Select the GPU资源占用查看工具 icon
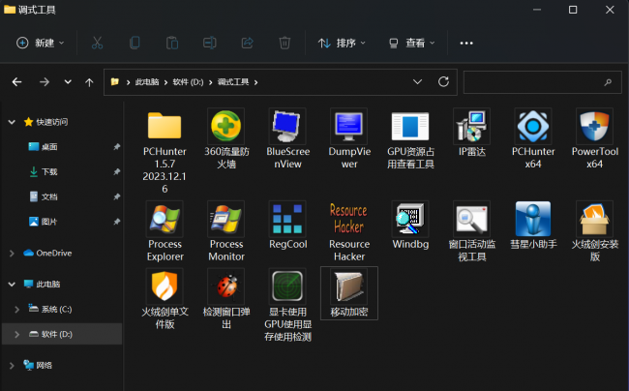 [410, 127]
